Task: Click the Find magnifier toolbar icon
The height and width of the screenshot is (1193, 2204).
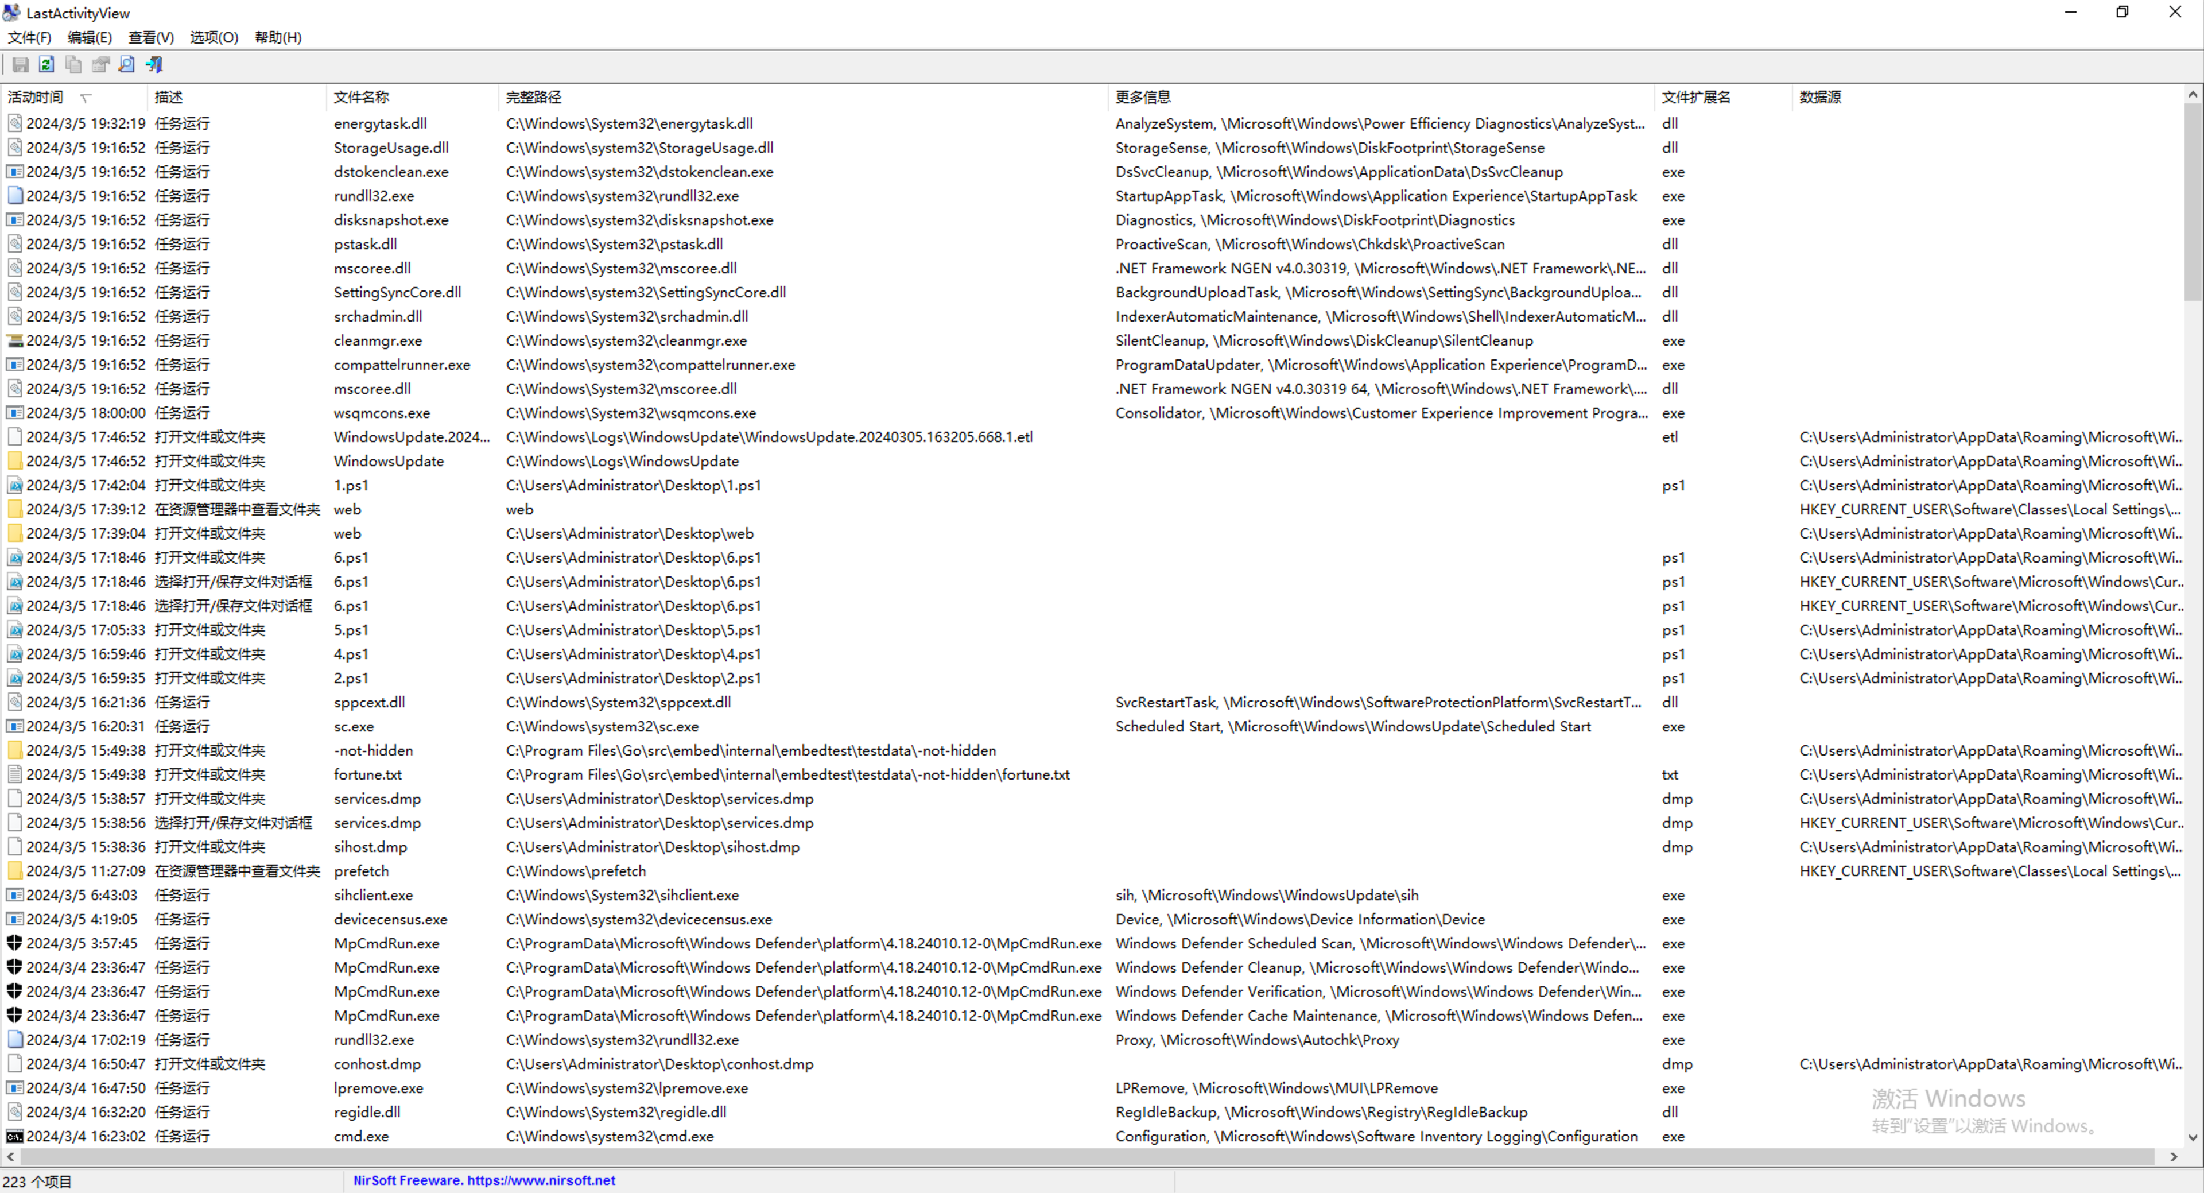Action: (127, 65)
